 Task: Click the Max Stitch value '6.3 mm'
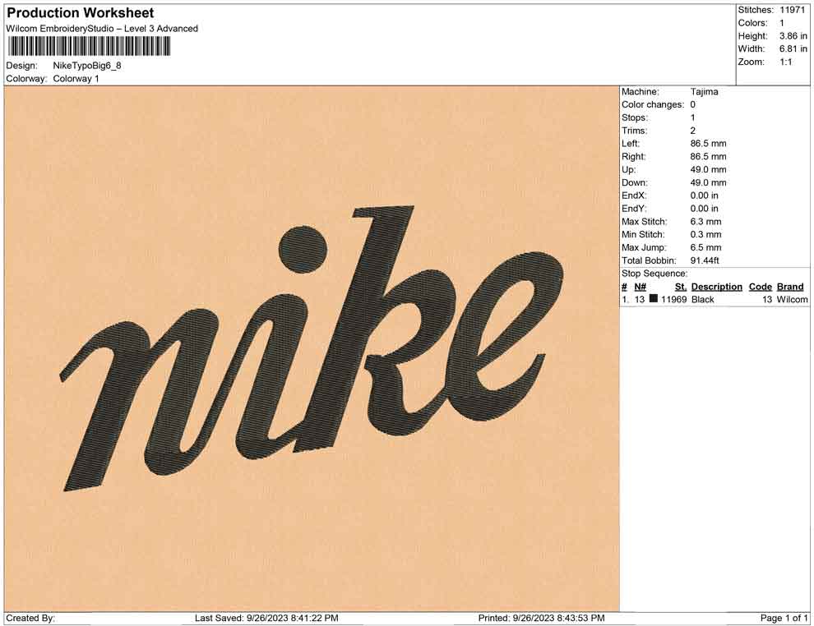706,222
